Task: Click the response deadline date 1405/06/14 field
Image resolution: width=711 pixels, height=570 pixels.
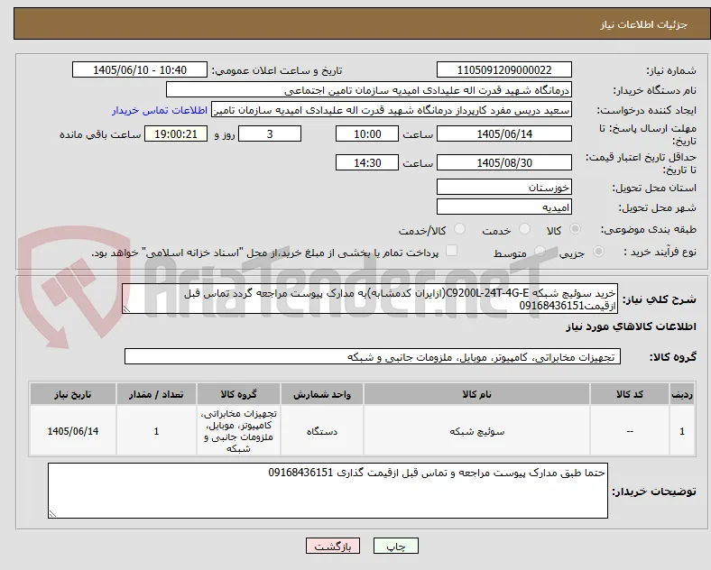Action: click(504, 134)
